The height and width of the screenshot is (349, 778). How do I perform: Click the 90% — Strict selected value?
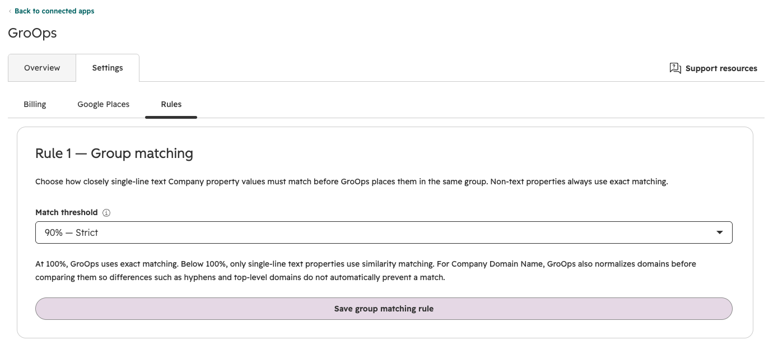[72, 232]
